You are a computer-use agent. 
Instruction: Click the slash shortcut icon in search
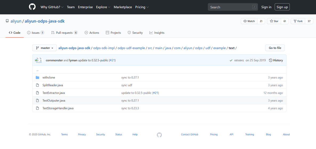(x=254, y=7)
